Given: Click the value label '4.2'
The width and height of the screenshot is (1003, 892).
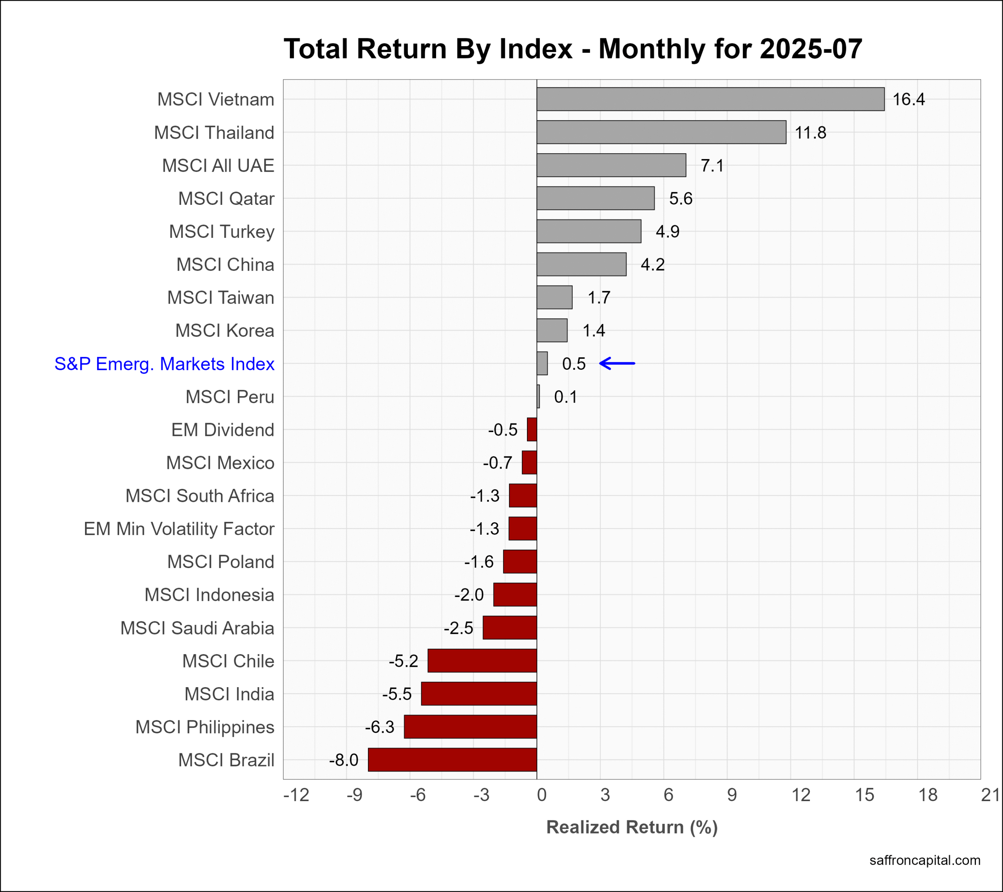Looking at the screenshot, I should 653,264.
